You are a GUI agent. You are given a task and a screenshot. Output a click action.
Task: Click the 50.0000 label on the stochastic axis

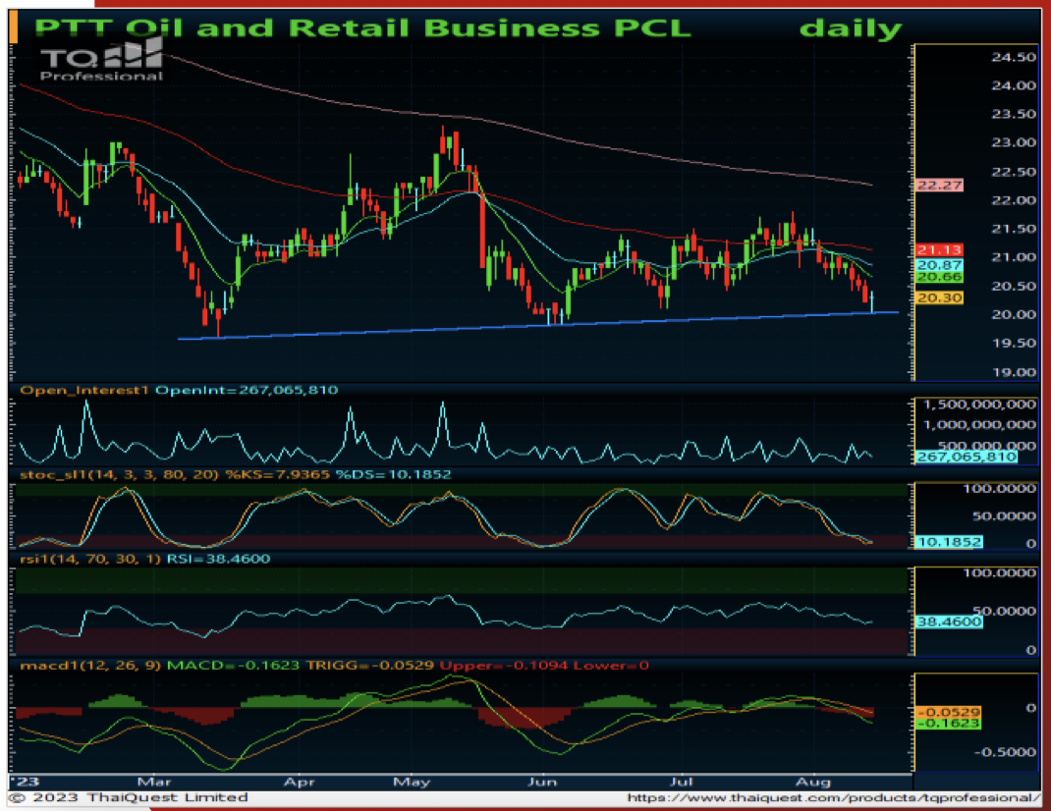(x=1004, y=516)
